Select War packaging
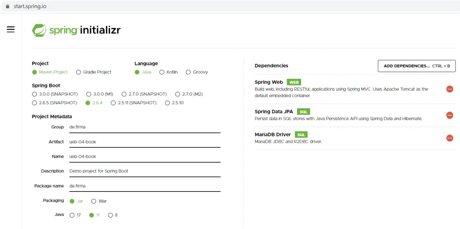 pyautogui.click(x=99, y=201)
